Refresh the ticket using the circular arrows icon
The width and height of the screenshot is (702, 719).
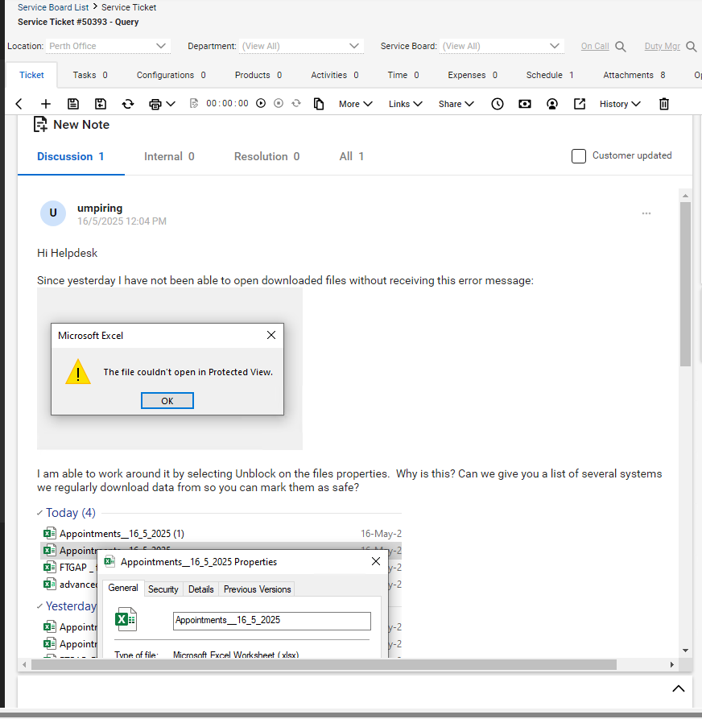pyautogui.click(x=128, y=104)
